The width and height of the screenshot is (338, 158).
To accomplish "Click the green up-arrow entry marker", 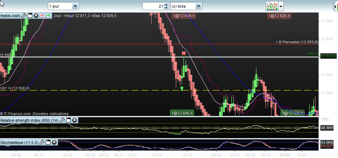I will [x=182, y=88].
